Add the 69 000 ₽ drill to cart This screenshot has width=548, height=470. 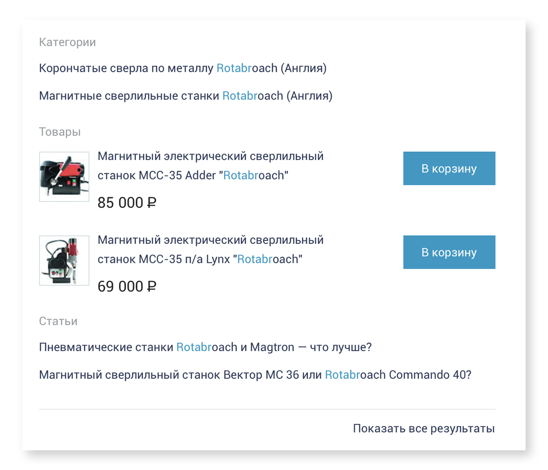(449, 252)
